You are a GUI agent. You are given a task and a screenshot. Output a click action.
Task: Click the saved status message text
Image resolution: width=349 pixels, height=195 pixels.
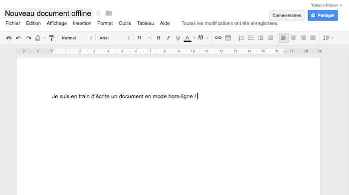(x=230, y=23)
